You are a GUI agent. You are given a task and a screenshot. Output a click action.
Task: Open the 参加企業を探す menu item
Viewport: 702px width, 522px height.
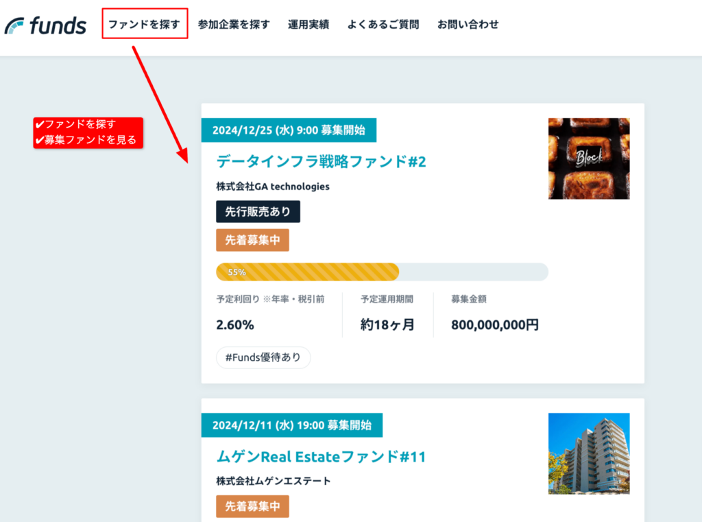pos(234,25)
